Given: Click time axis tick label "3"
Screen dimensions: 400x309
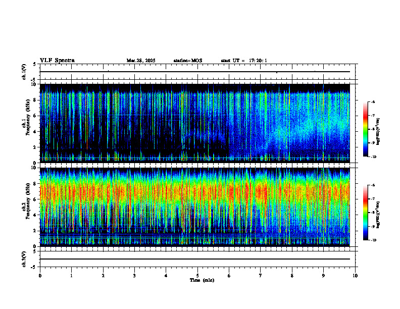Looking at the screenshot, I should pyautogui.click(x=134, y=276).
